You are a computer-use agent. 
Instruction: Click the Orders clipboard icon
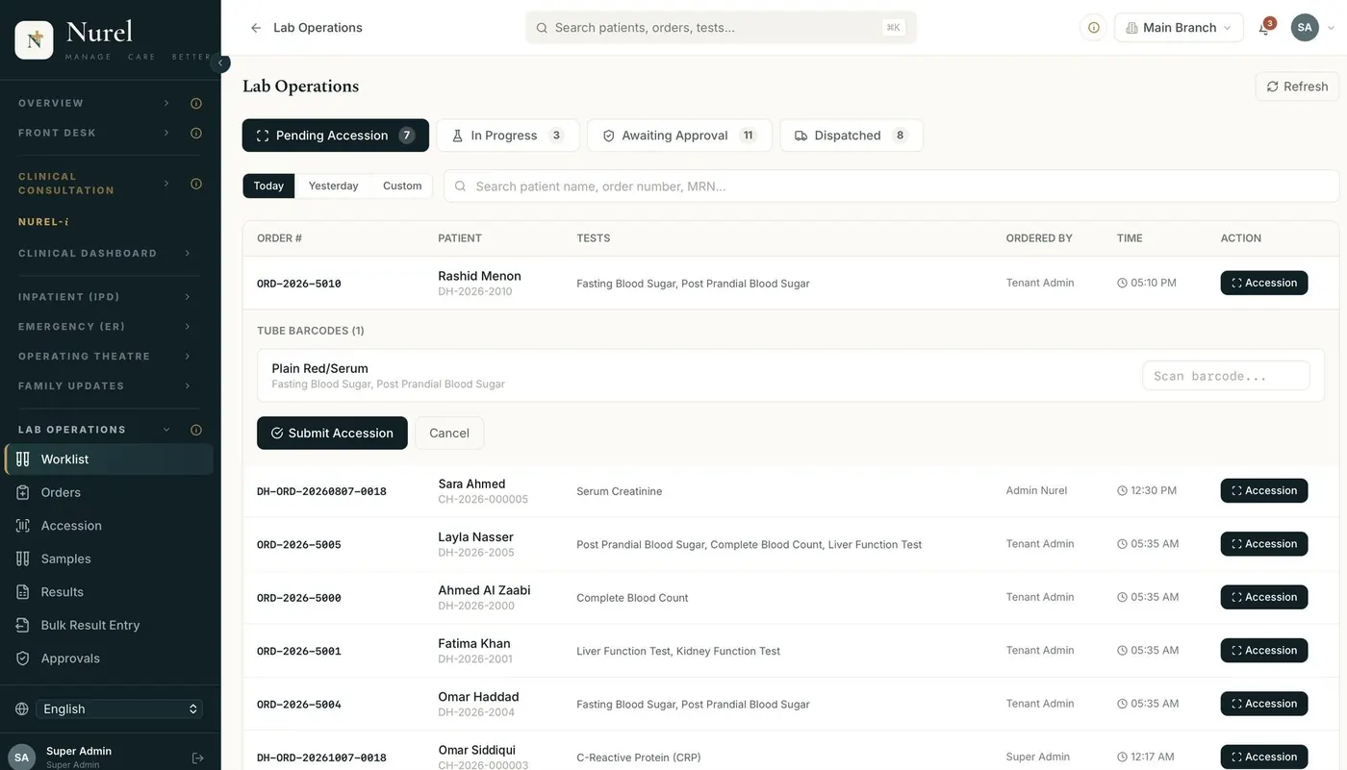[x=23, y=492]
